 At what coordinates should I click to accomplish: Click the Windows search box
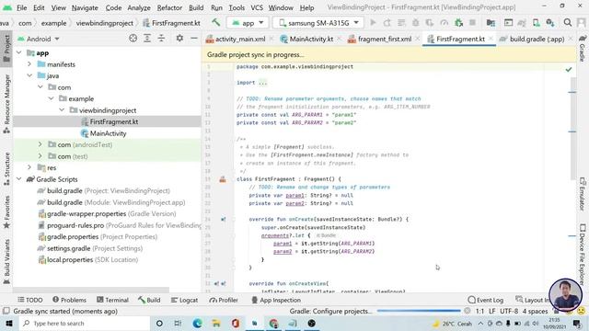[84, 323]
